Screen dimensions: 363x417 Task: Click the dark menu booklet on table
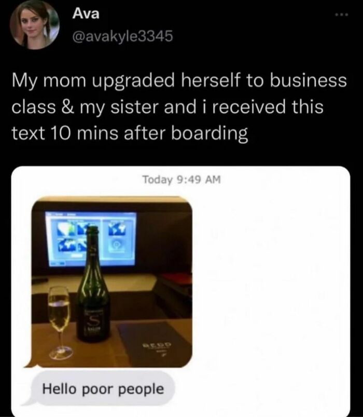155,343
